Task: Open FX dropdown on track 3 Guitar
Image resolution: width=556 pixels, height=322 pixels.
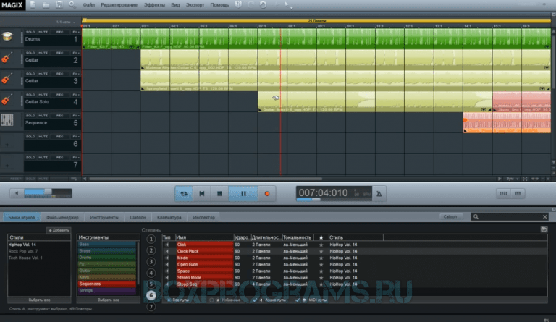Action: 76,74
